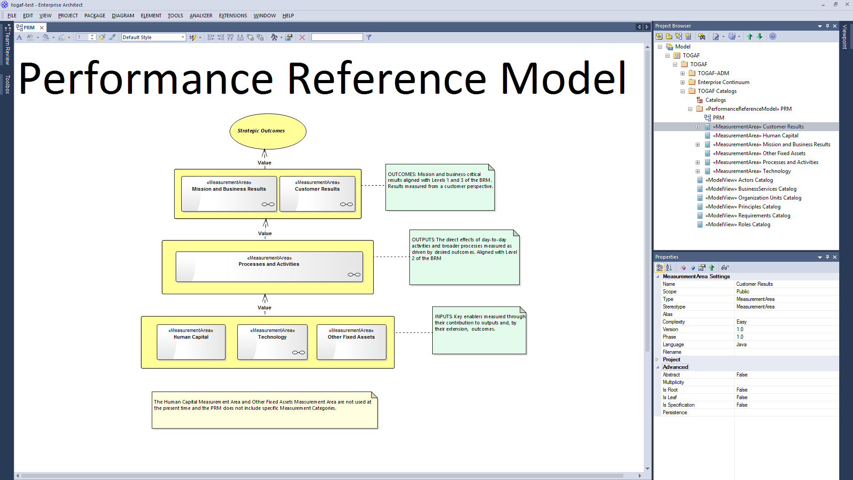Toggle categorized view in Properties panel
This screenshot has width=853, height=480.
(x=660, y=268)
